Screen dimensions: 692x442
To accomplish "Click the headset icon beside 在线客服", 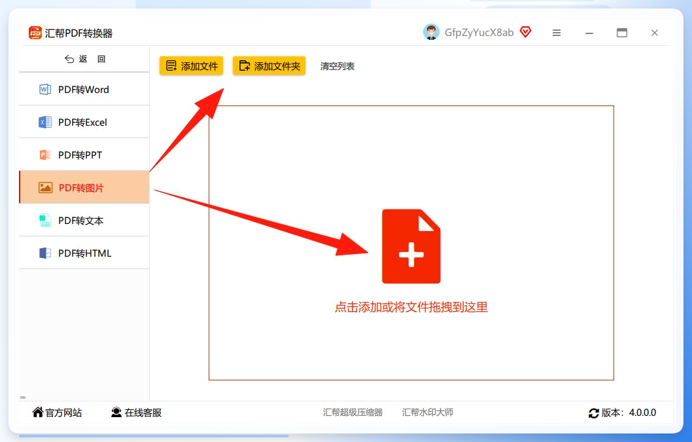I will click(x=116, y=412).
